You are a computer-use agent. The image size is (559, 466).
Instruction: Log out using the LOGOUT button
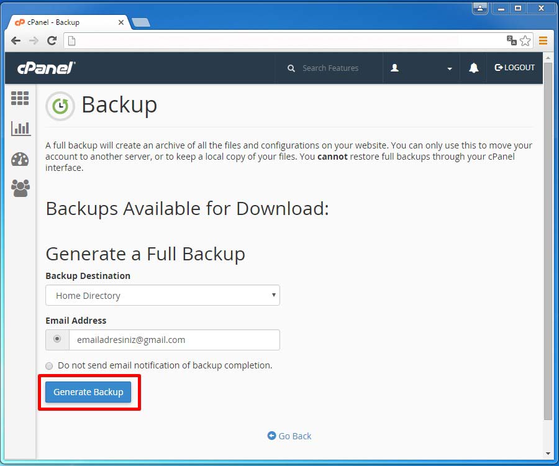point(514,68)
